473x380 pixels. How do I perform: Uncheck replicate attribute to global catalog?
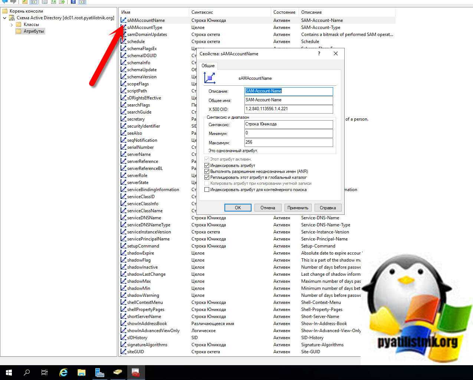[207, 177]
